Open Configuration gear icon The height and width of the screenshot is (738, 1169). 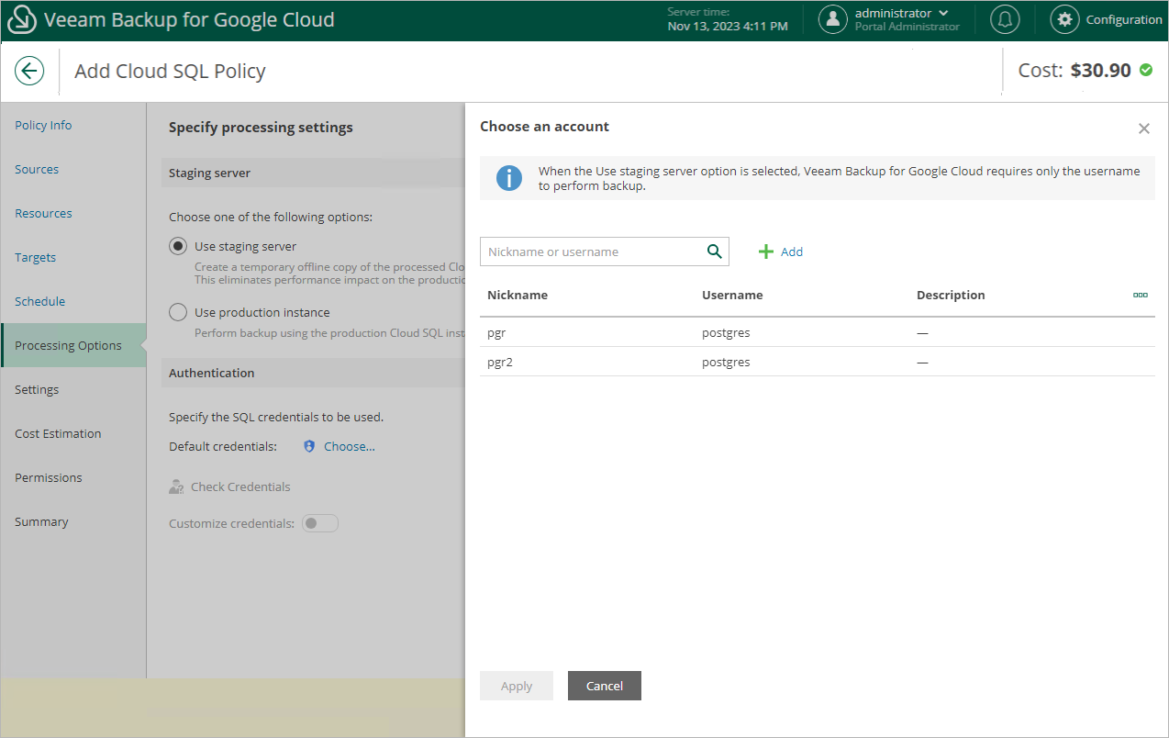point(1064,19)
